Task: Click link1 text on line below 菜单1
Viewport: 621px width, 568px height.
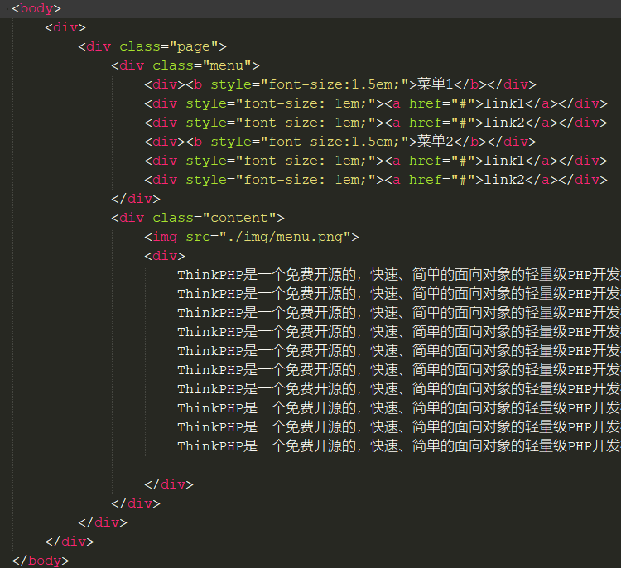Action: click(505, 103)
